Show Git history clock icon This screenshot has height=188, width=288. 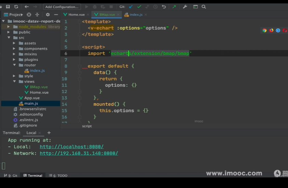[x=155, y=7]
